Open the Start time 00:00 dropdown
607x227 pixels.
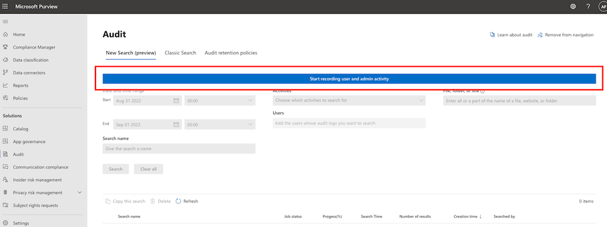220,100
